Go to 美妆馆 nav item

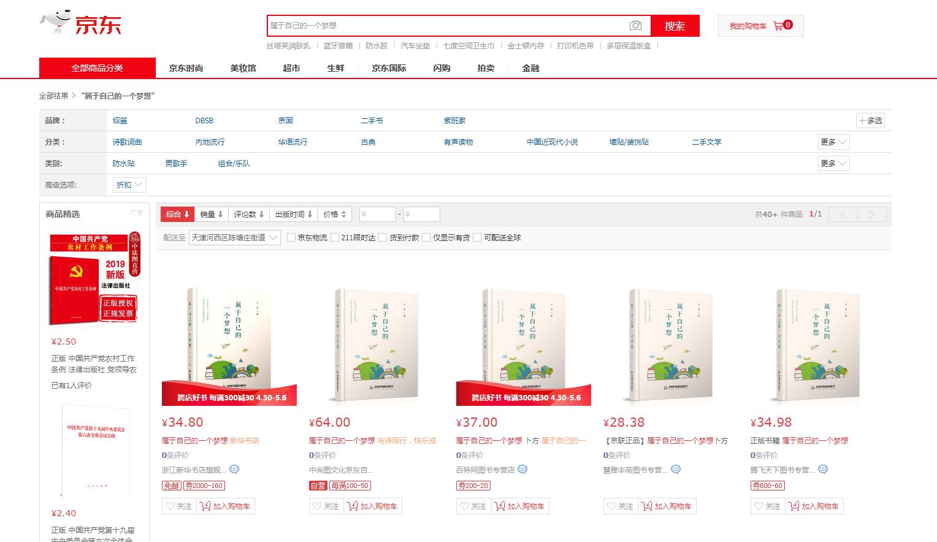243,68
